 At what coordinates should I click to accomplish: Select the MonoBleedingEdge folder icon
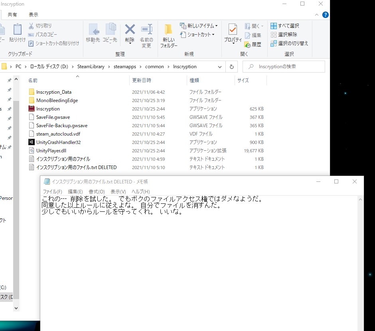tap(32, 100)
